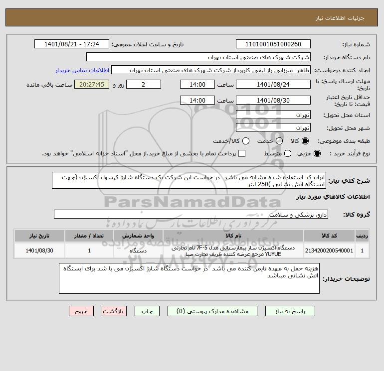384x371 pixels.
Task: Click the چاپ print button
Action: pos(147,311)
